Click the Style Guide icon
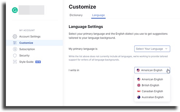This screenshot has width=180, height=112. coord(15,62)
